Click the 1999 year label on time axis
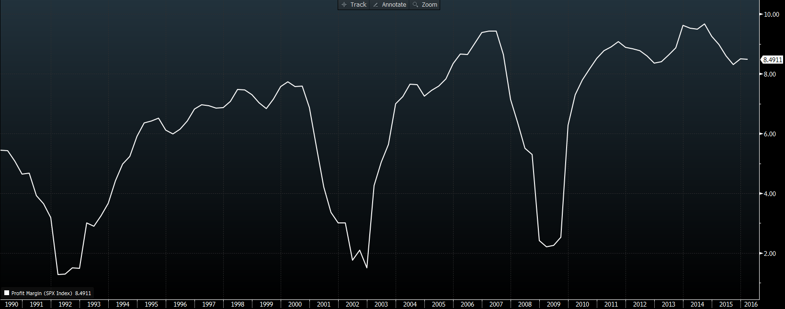 pos(266,304)
